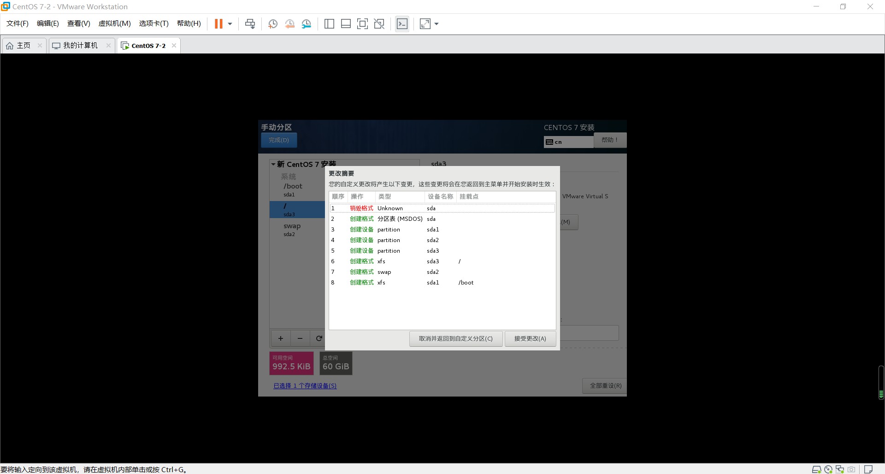885x474 pixels.
Task: Click the 完成(D) done button
Action: tap(279, 140)
